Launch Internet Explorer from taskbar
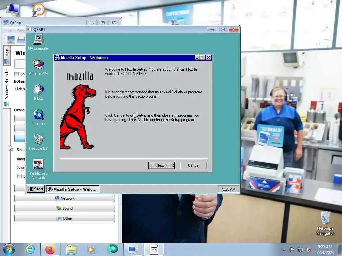The width and height of the screenshot is (342, 256). 30,249
